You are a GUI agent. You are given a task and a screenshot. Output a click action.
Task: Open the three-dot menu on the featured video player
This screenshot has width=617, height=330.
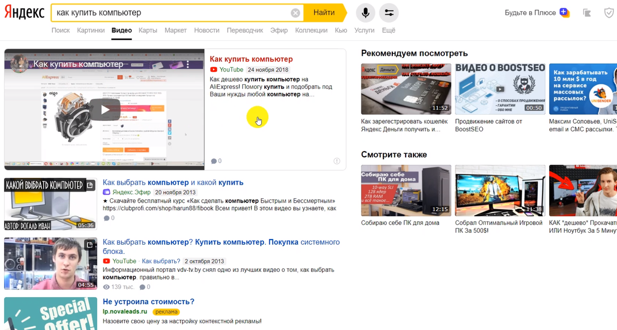188,65
